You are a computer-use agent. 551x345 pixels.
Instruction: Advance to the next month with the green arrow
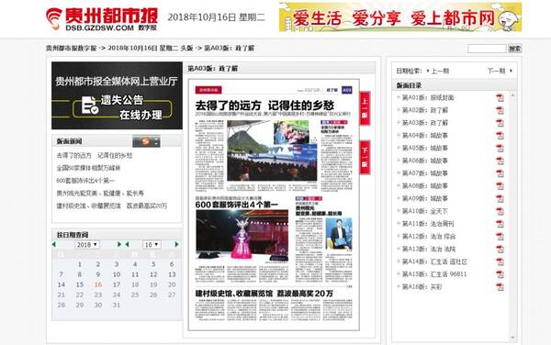[x=176, y=244]
